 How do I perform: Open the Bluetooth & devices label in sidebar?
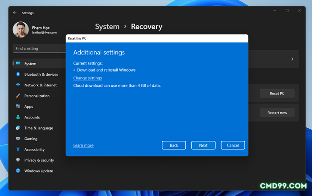point(41,74)
